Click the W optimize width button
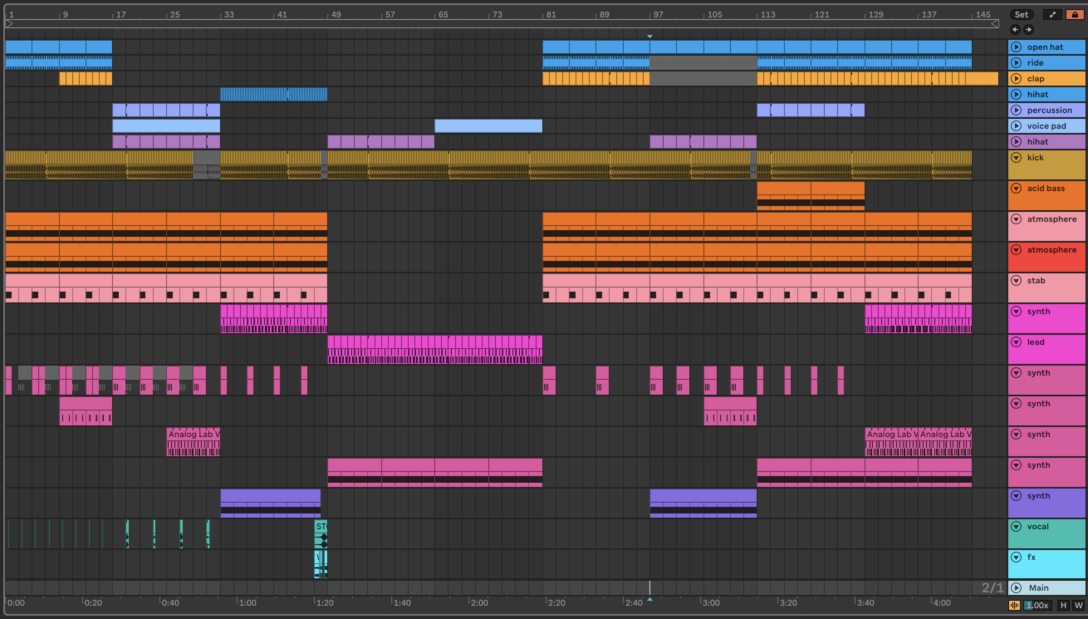Viewport: 1088px width, 619px height. [x=1078, y=605]
